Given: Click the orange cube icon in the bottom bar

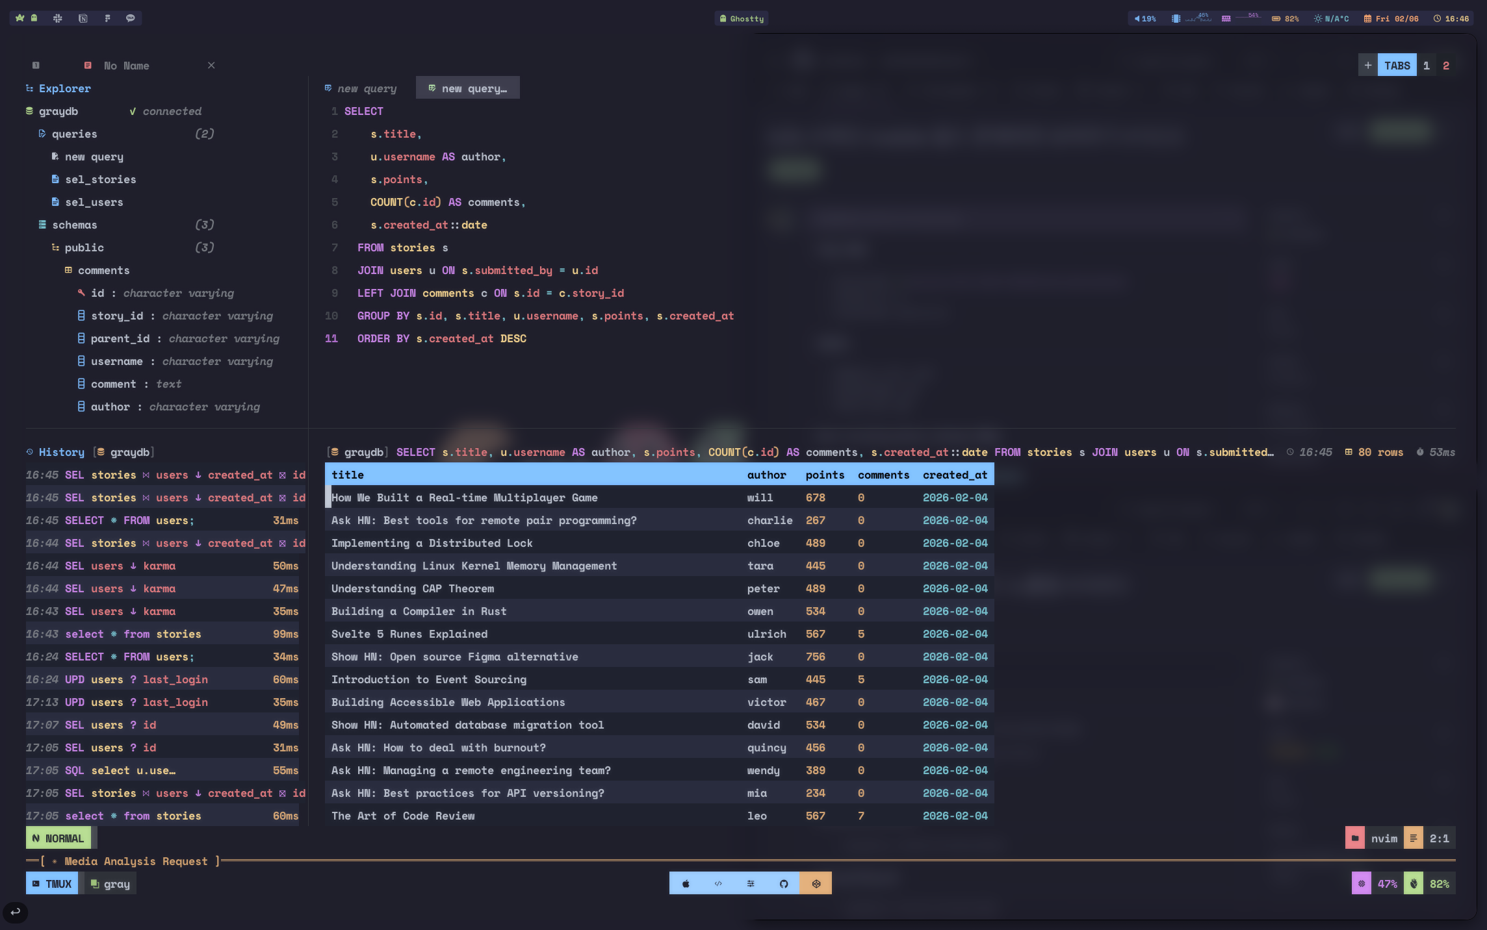Looking at the screenshot, I should point(816,883).
